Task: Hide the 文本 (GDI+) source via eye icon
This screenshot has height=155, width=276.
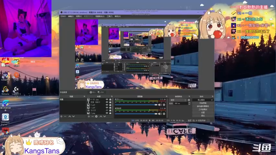Action: tap(107, 102)
